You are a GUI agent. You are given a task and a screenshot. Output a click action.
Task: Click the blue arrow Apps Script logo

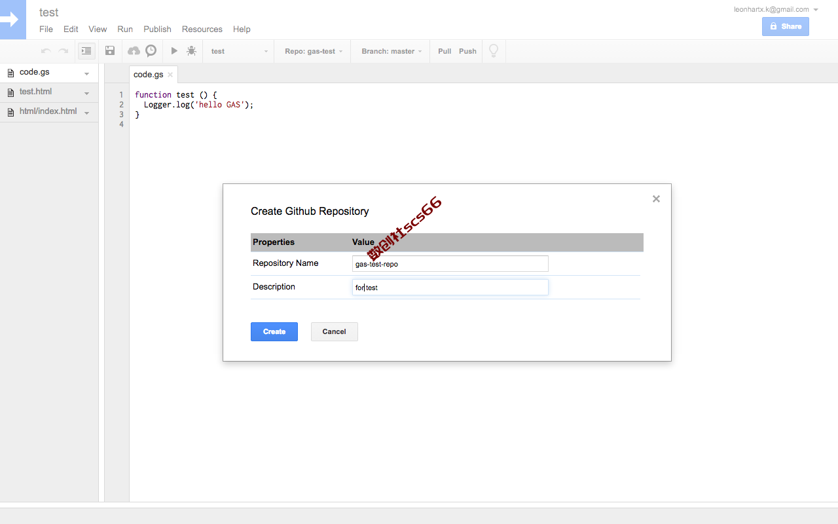pyautogui.click(x=12, y=20)
